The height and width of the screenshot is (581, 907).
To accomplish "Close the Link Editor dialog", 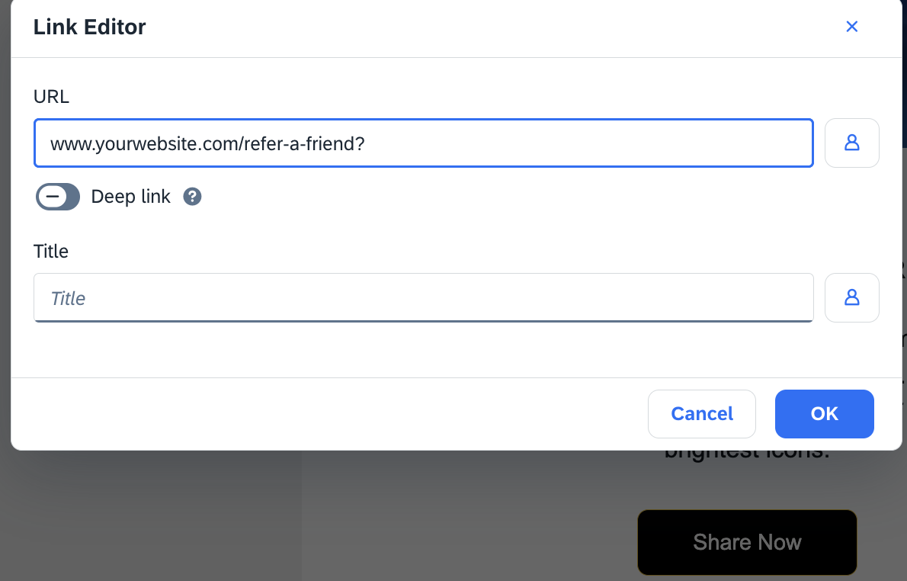I will pyautogui.click(x=851, y=27).
